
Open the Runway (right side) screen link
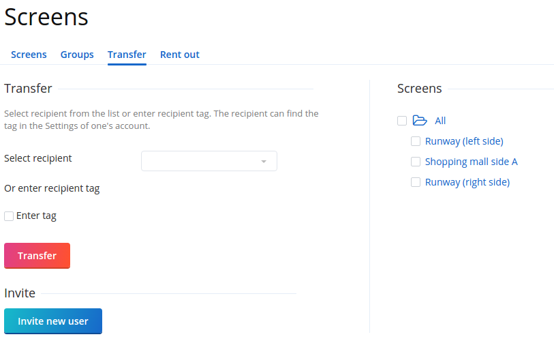[x=467, y=182]
